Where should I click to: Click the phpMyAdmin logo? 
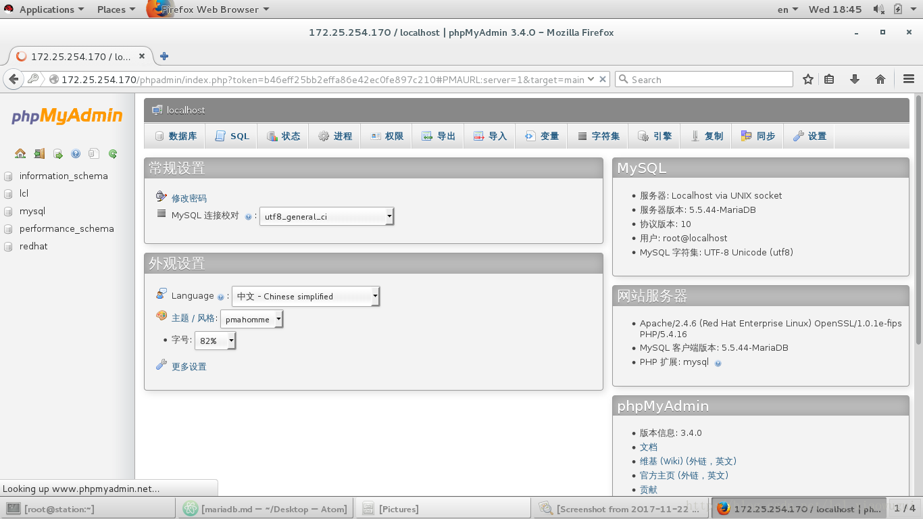tap(67, 116)
